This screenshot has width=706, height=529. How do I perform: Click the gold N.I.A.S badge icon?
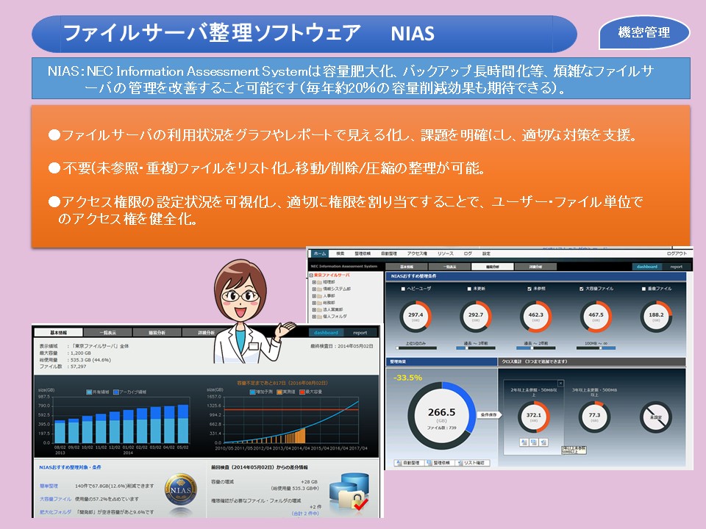(181, 490)
